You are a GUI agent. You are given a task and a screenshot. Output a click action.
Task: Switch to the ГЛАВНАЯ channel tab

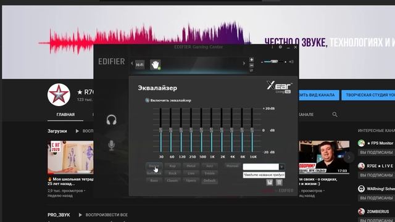pos(65,115)
